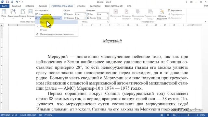Click proofing status icon in status bar
Screen dimensions: 208x117
coord(40,115)
